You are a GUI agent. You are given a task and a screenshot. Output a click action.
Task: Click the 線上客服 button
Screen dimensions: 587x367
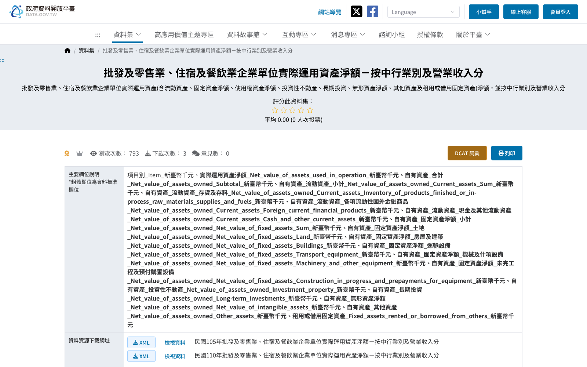coord(521,12)
